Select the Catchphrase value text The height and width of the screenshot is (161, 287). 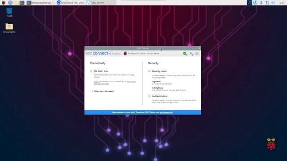[x=169, y=90]
